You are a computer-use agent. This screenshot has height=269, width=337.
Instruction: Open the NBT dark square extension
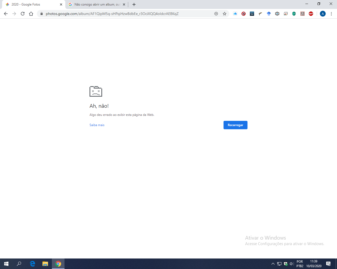[252, 14]
